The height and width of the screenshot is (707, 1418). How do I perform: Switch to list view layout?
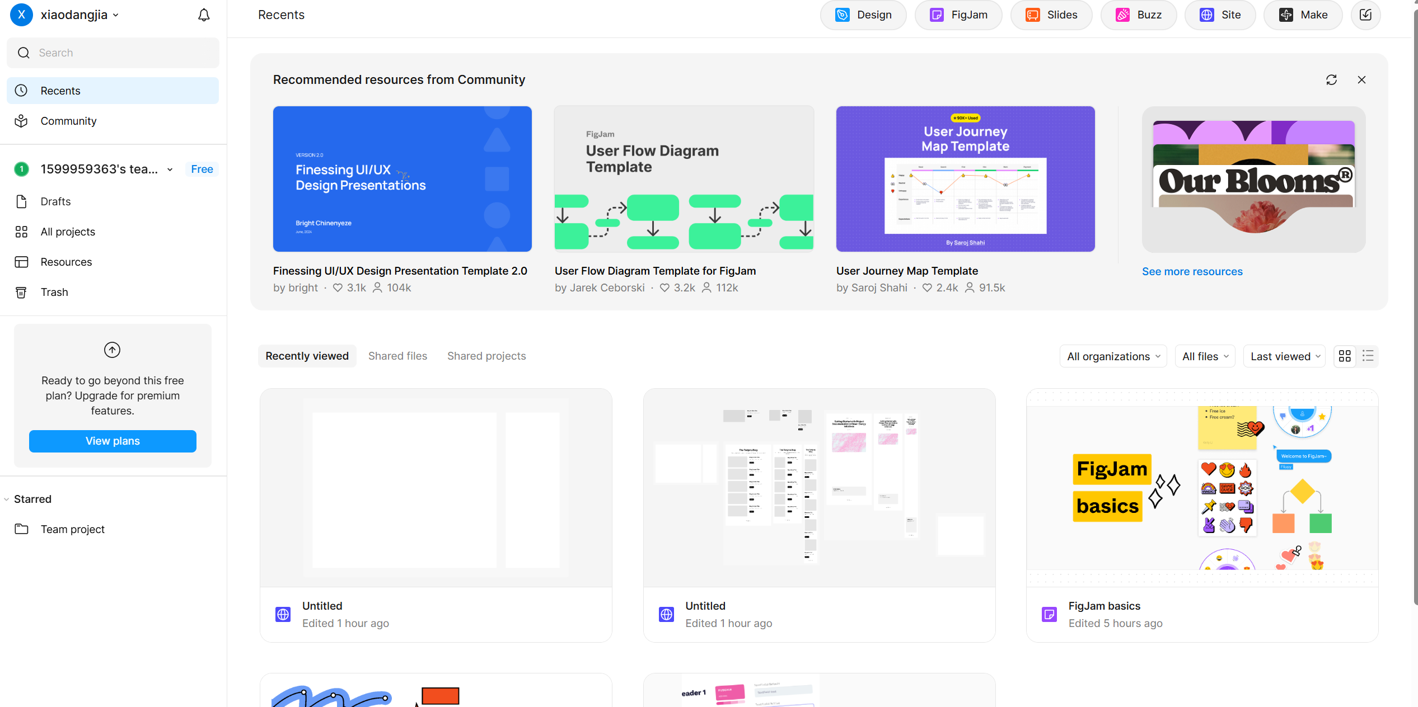click(x=1368, y=356)
